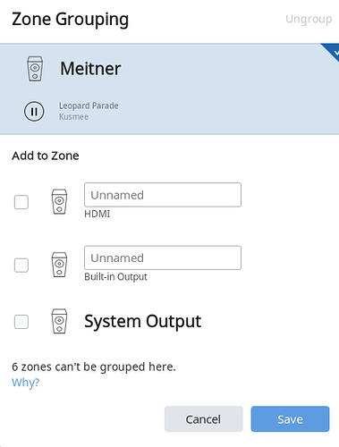This screenshot has width=339, height=447.
Task: Click the Unnamed name field for HDMI
Action: click(x=163, y=195)
